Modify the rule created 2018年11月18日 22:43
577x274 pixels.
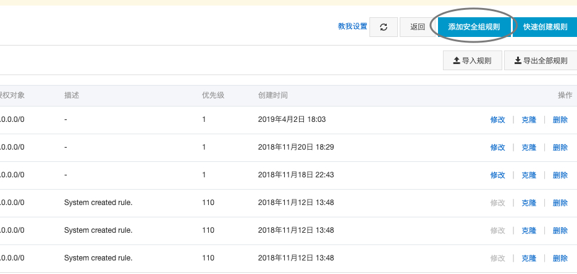click(497, 175)
